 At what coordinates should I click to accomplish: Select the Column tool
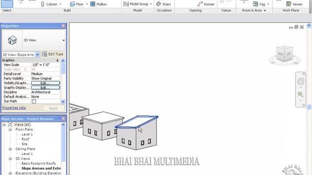coord(49,4)
